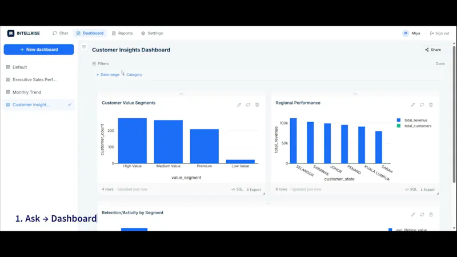Select Executive Sales Perf... dashboard
457x257 pixels.
click(x=39, y=79)
